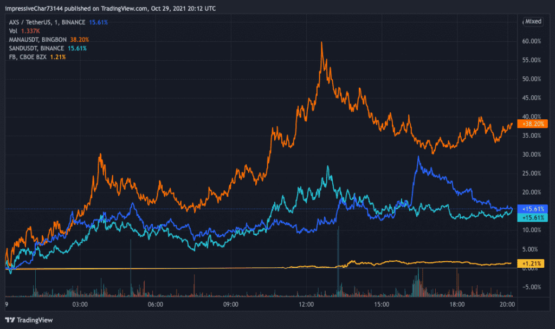555x329 pixels.
Task: Select the FB, CBOE BZX legend entry
Action: [27, 57]
